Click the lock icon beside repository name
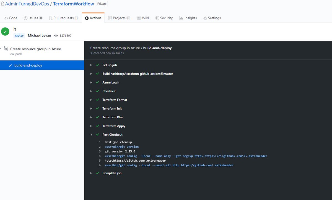The height and width of the screenshot is (200, 332). (2, 4)
